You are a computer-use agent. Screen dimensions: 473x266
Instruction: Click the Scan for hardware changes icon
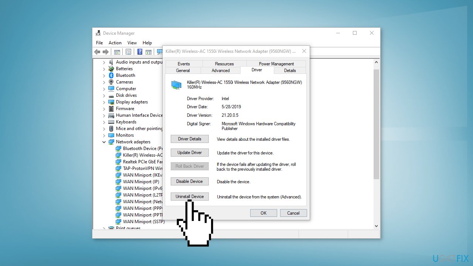point(160,52)
